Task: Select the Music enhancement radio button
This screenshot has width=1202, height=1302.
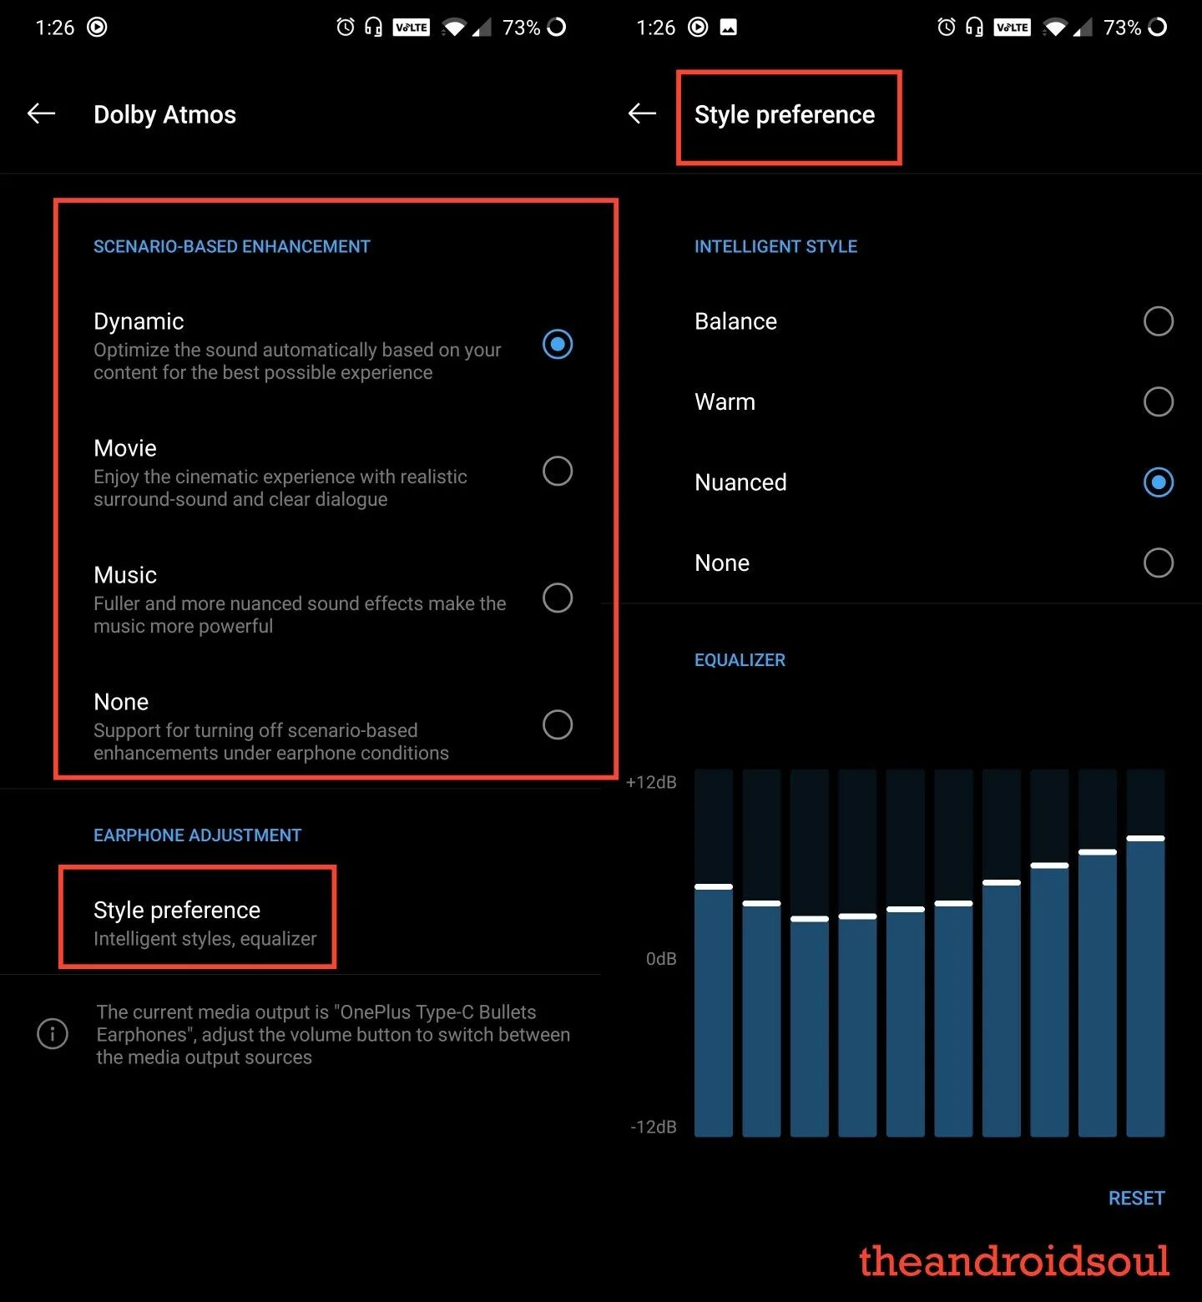Action: 558,598
